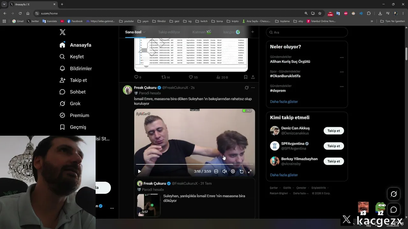Viewport: 408px width, 229px height.
Task: Open the twitch bookmarks folder
Action: point(201,21)
